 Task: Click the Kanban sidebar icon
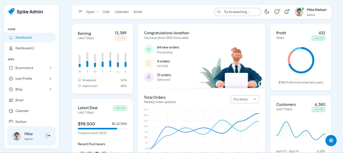(11, 122)
